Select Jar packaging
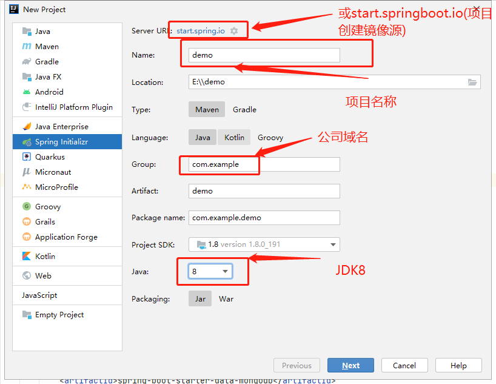The width and height of the screenshot is (496, 384). click(200, 299)
